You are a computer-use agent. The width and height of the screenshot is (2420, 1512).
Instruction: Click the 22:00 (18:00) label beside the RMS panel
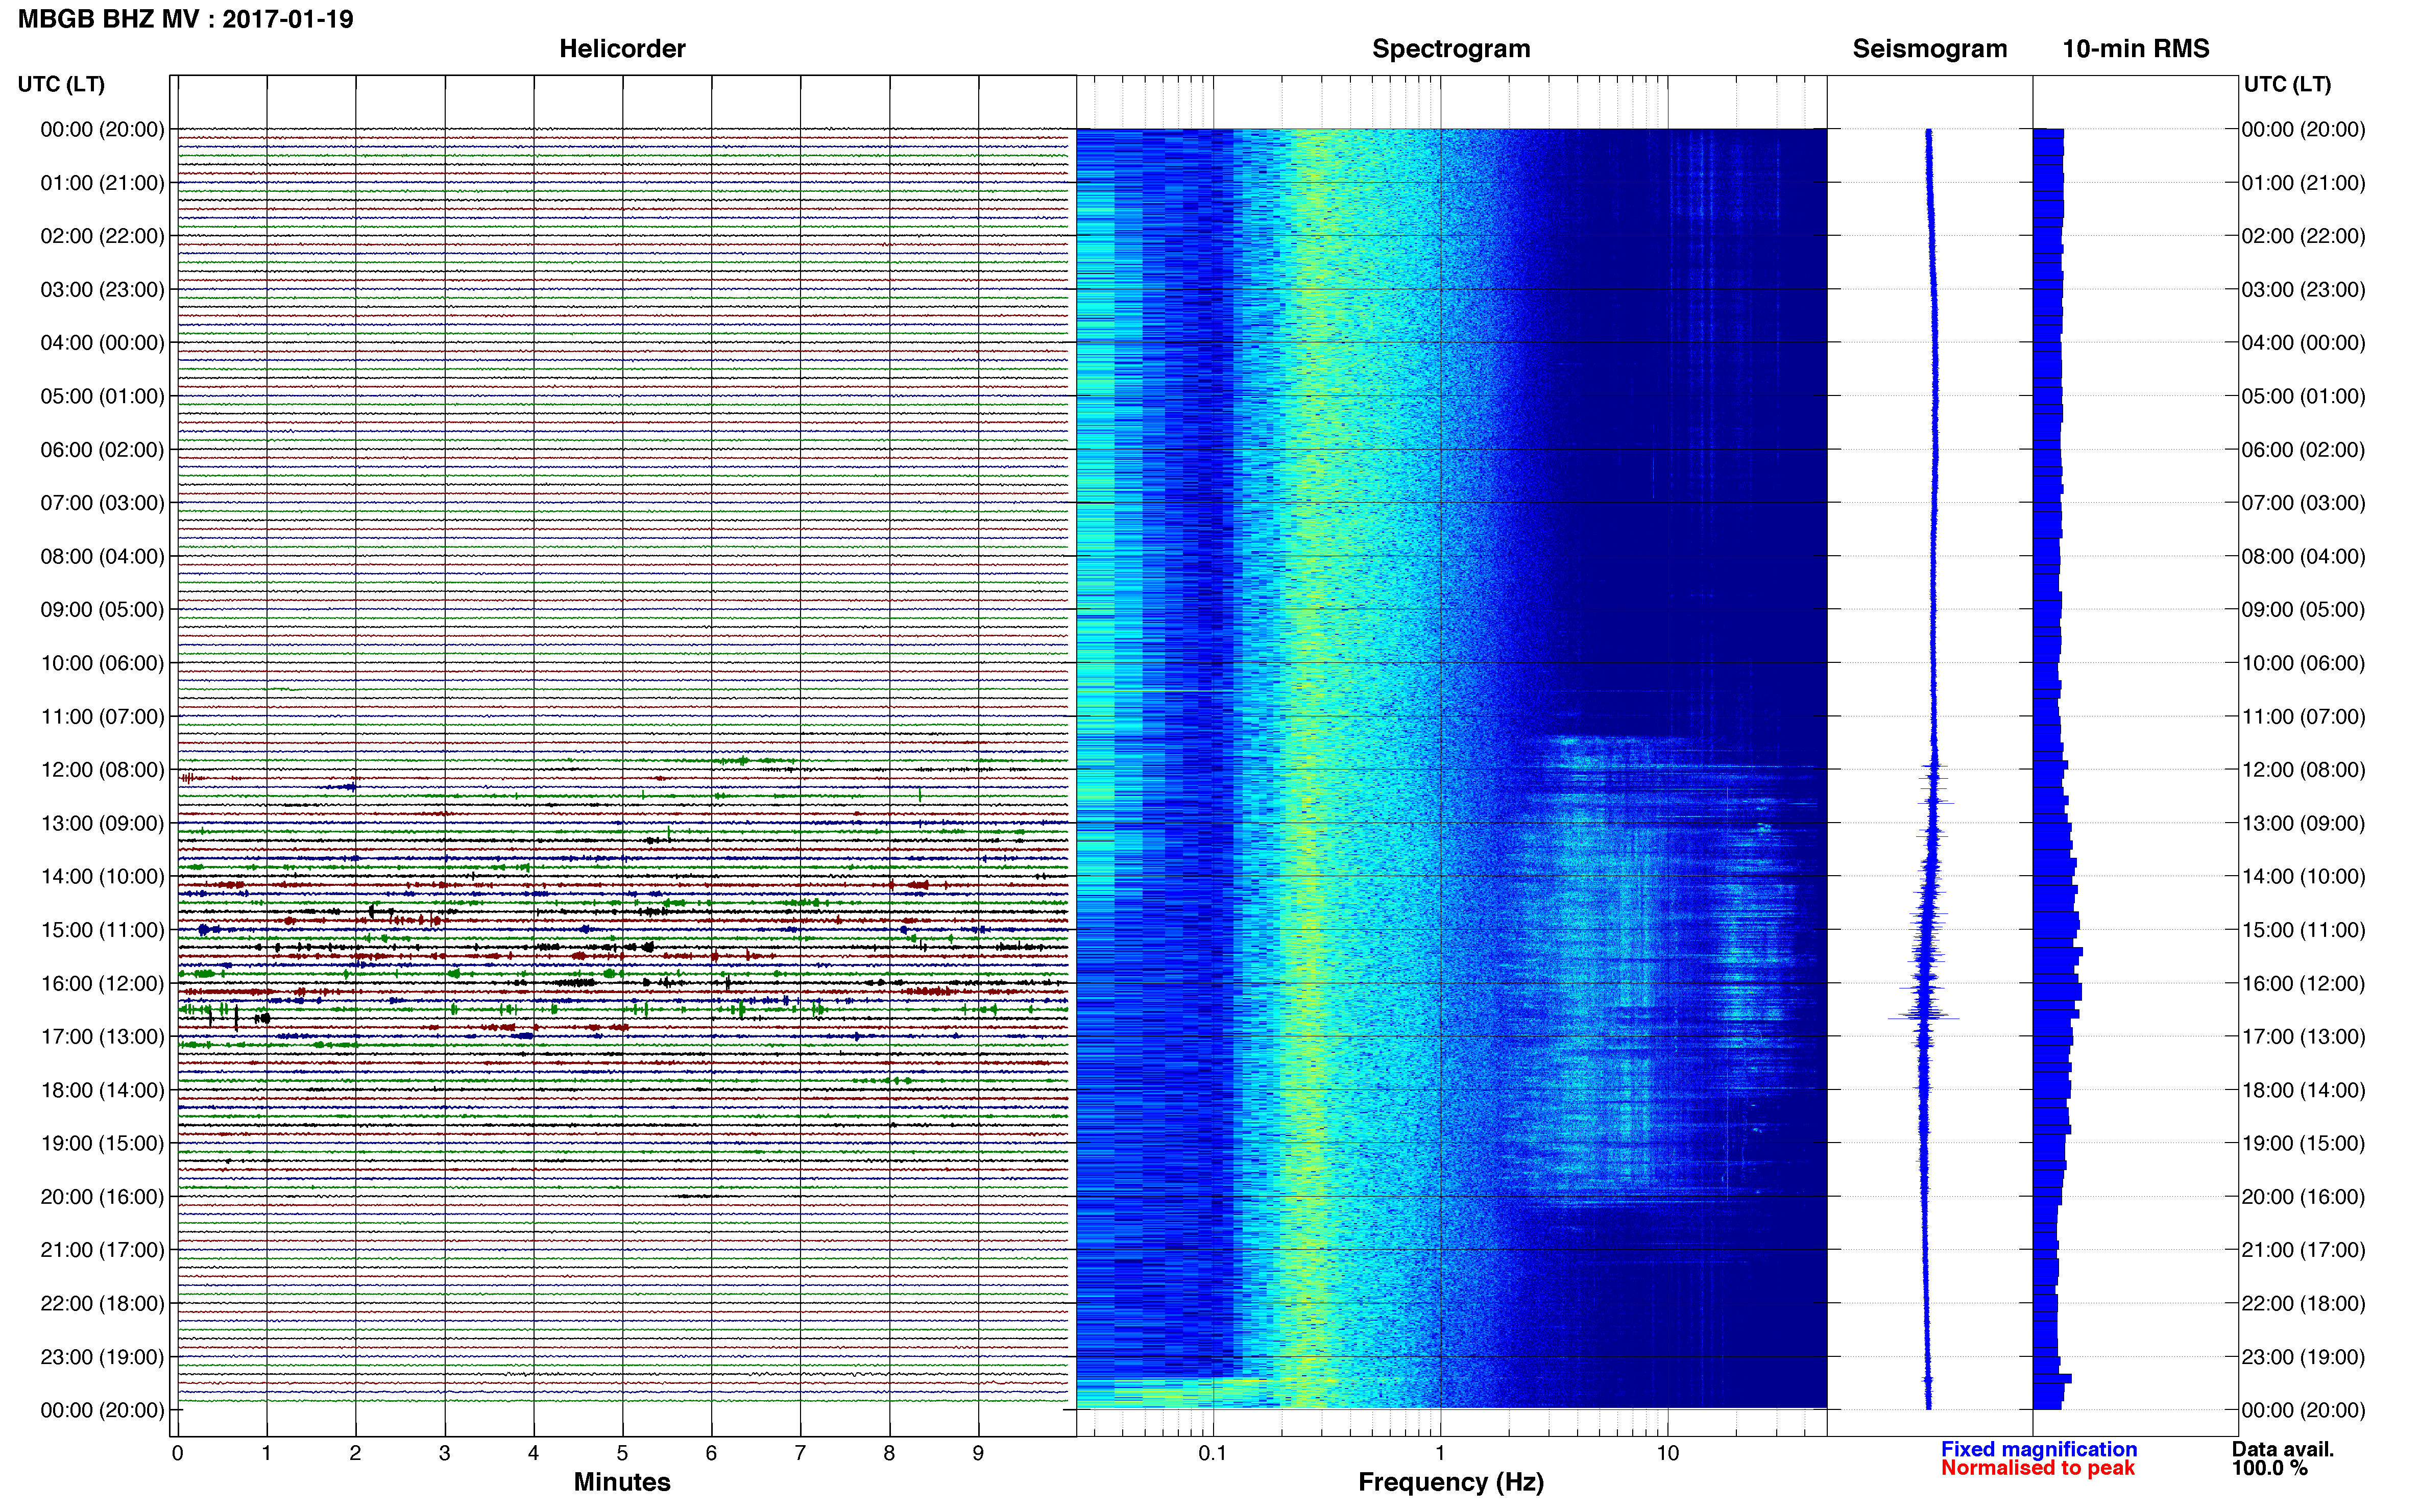(x=2303, y=1304)
